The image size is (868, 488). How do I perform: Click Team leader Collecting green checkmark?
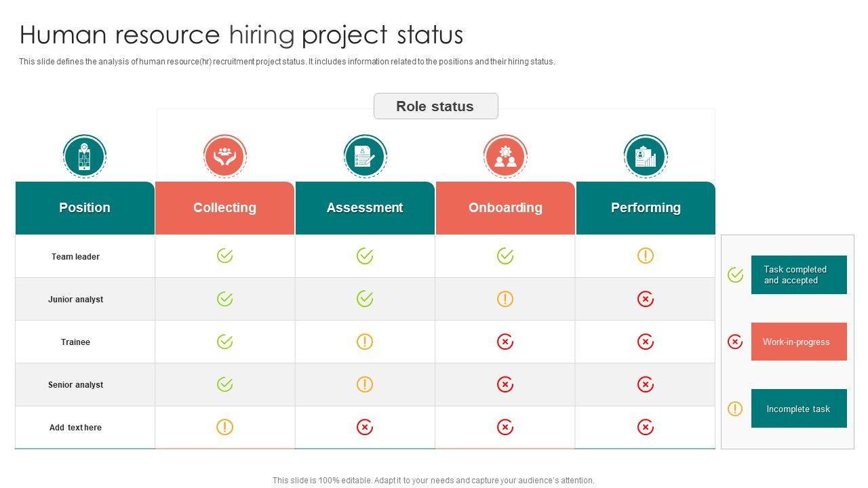[224, 256]
